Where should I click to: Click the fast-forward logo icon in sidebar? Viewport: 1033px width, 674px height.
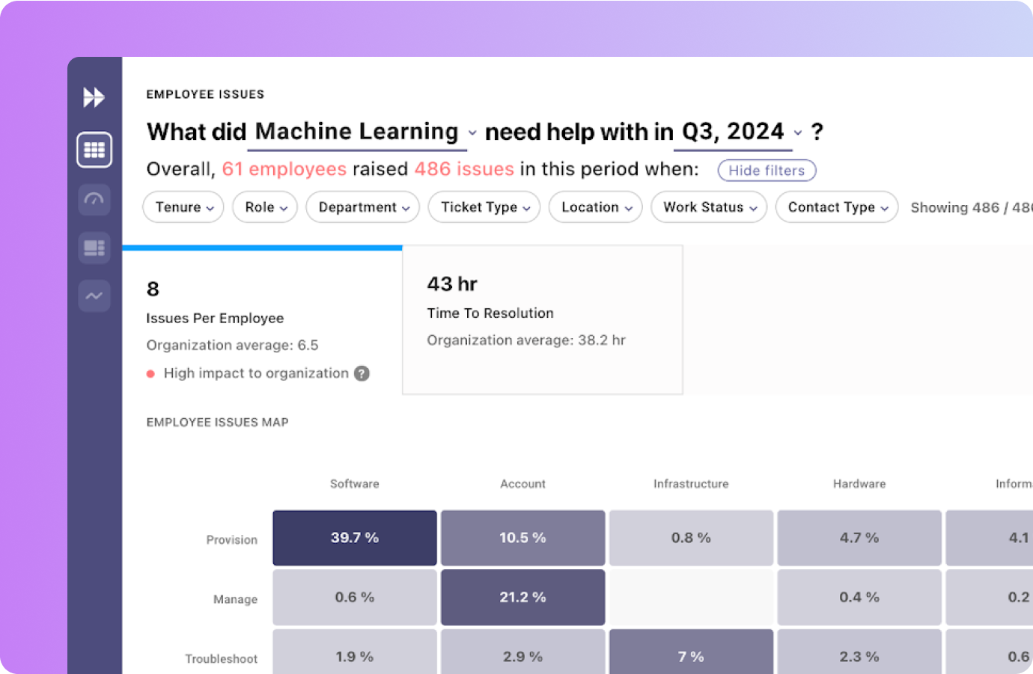point(94,96)
